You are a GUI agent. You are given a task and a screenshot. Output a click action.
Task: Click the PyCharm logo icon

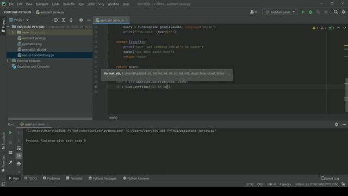(4, 4)
